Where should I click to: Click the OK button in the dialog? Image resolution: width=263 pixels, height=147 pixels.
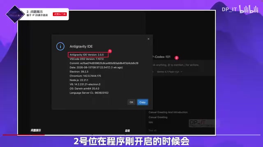point(131,102)
